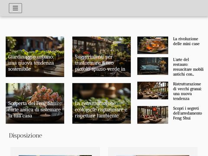The image size is (208, 156).
Task: Click the mini case model house thumbnail
Action: (153, 45)
